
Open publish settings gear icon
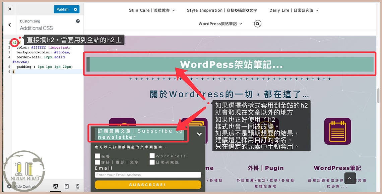[x=75, y=9]
